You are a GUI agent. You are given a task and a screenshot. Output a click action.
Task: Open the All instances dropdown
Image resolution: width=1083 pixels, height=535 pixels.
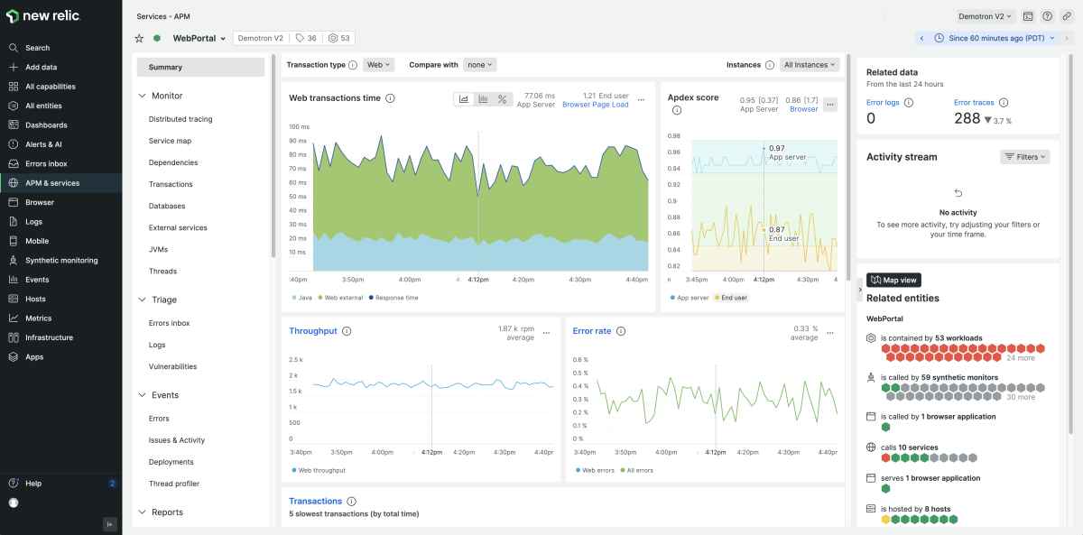coord(810,65)
